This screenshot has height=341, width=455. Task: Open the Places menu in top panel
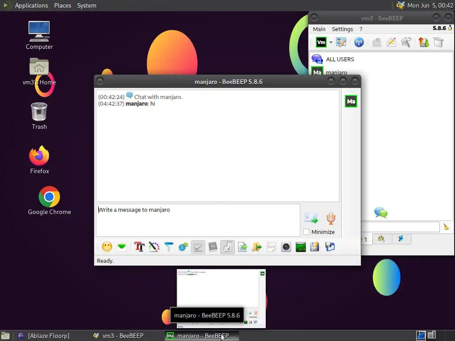(x=63, y=5)
